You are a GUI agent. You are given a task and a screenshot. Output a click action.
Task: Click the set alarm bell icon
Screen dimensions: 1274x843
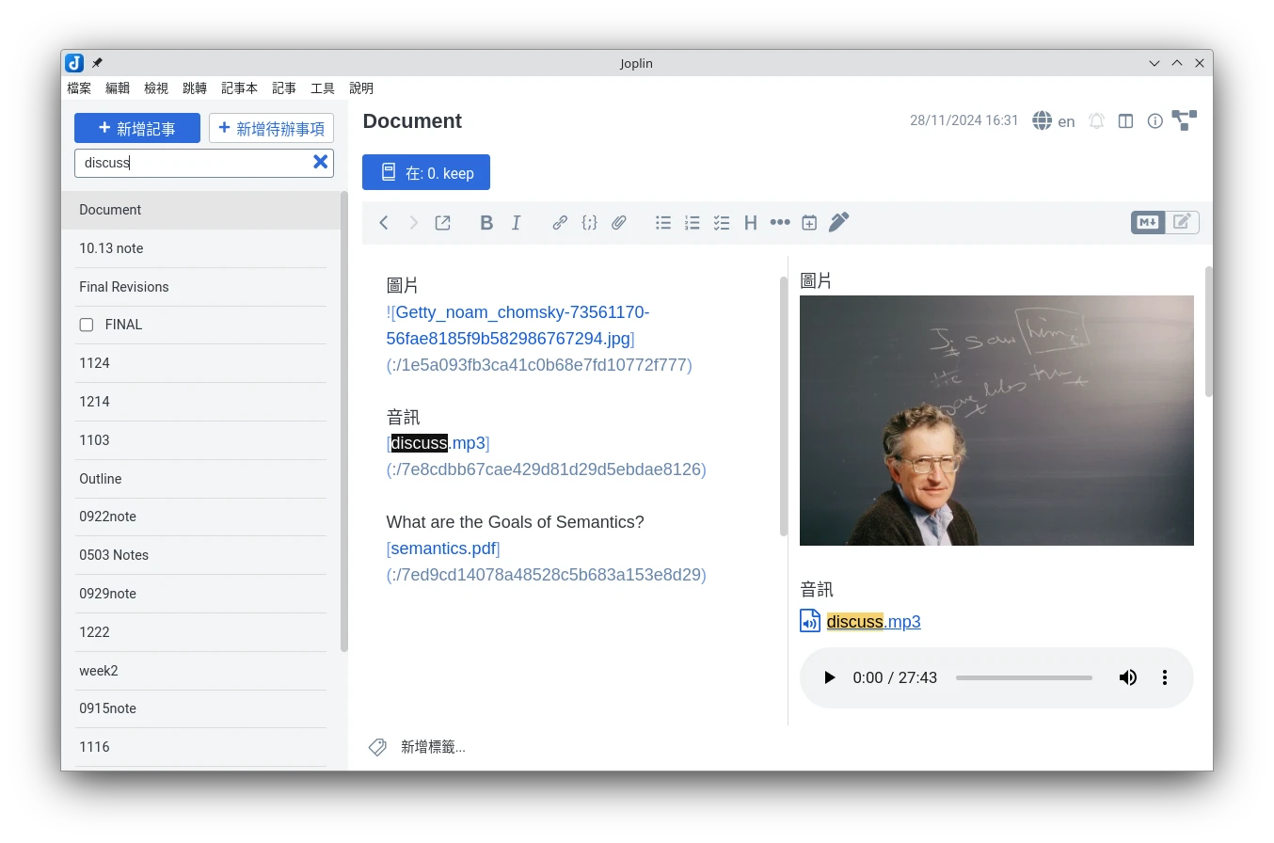click(x=1096, y=121)
